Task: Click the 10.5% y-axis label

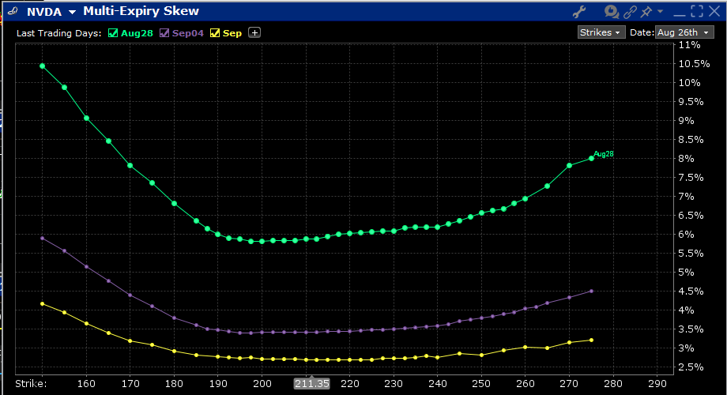Action: (694, 64)
